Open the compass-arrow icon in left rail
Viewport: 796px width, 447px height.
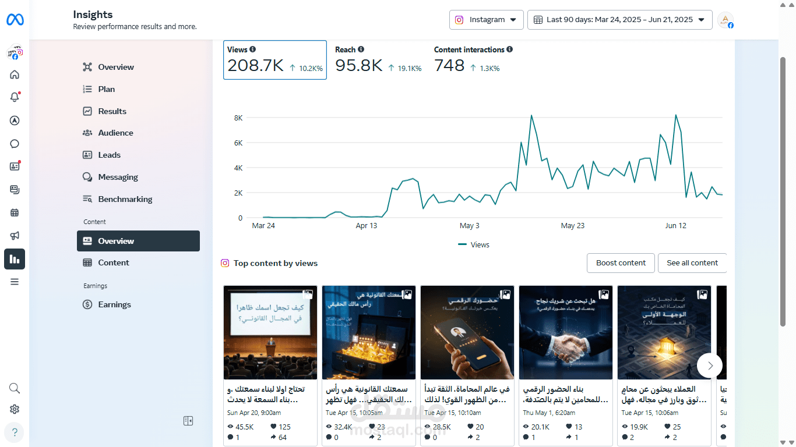point(15,120)
